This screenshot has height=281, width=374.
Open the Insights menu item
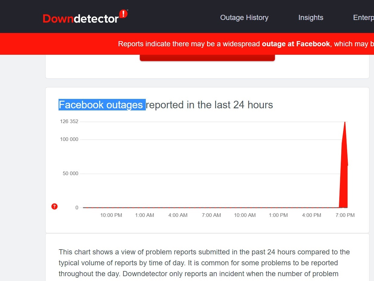[x=311, y=18]
